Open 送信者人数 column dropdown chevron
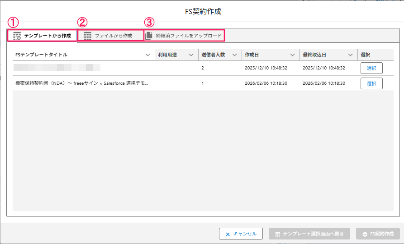Image resolution: width=404 pixels, height=244 pixels. tap(234, 55)
